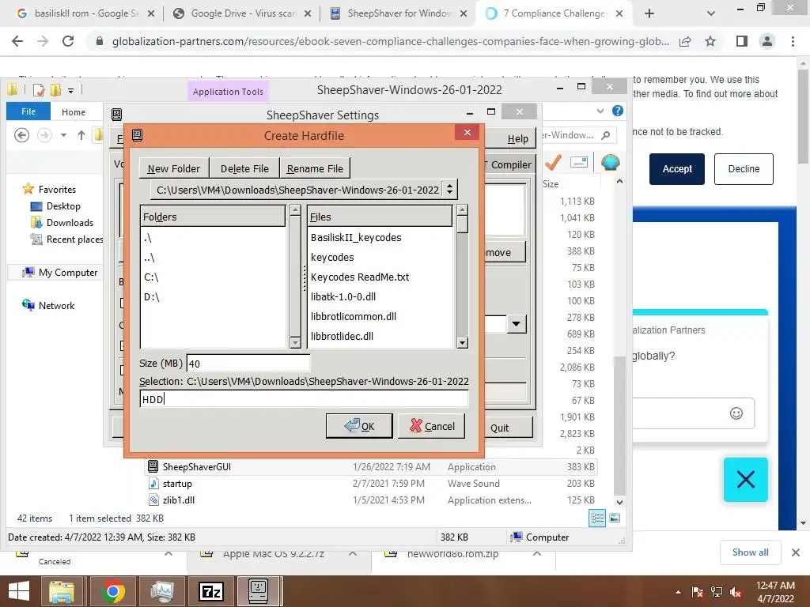Click the Explorer help icon
The width and height of the screenshot is (810, 607).
tap(617, 111)
